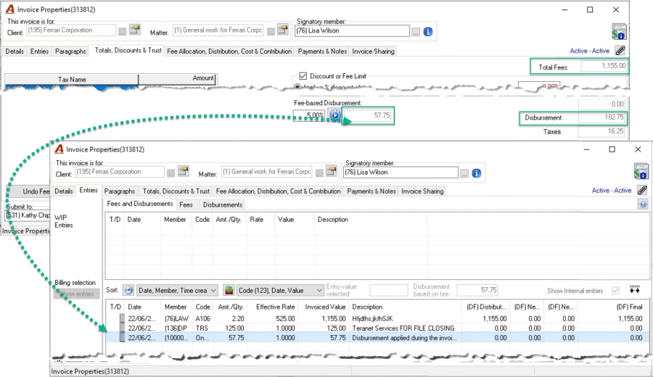Click signatory ellipsis button in Entries window

pos(464,173)
